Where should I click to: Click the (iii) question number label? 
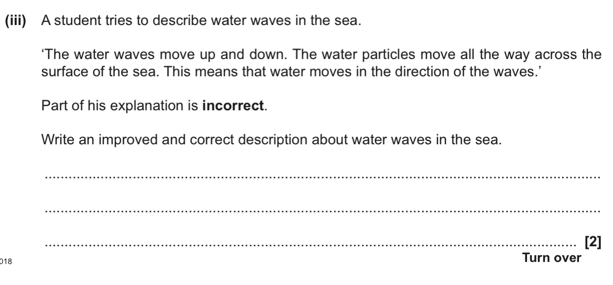click(x=16, y=20)
